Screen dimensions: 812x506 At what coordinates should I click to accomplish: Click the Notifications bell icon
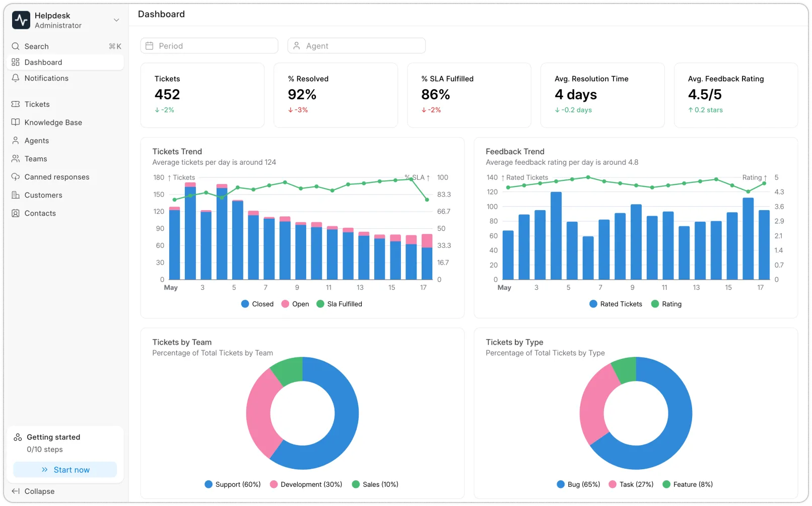[16, 78]
